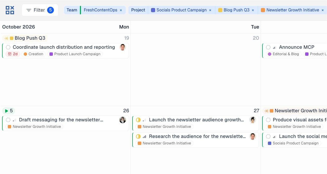Open the Produce visual assets task
Image resolution: width=327 pixels, height=174 pixels.
click(x=300, y=120)
